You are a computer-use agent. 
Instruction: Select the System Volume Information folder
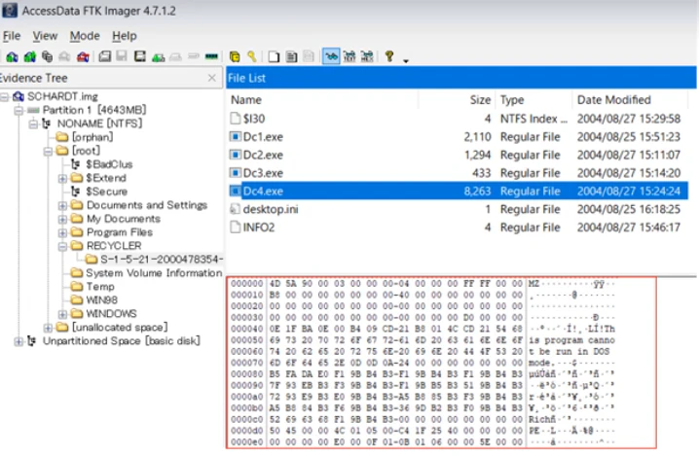coord(146,273)
